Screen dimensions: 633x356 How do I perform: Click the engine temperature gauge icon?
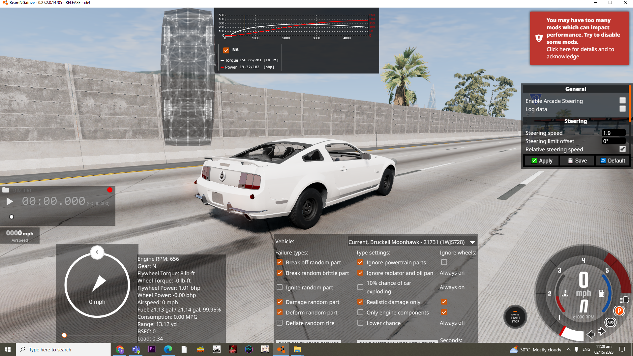(x=565, y=293)
